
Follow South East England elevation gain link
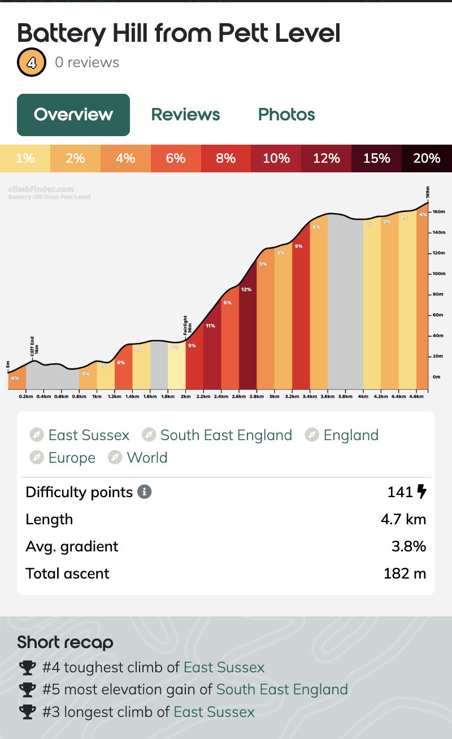point(282,690)
